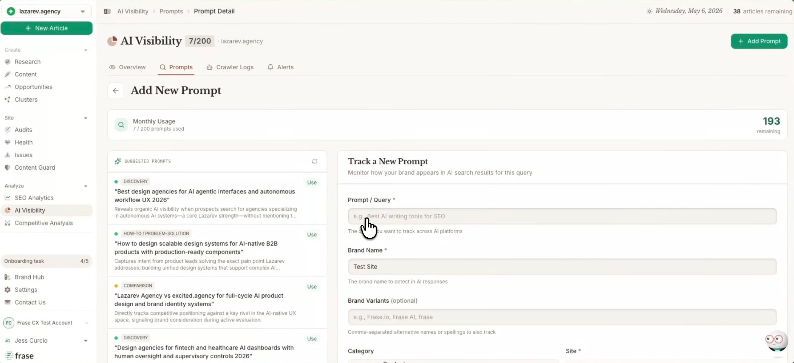Use the fintech and healthcare dashboards prompt

click(x=312, y=338)
